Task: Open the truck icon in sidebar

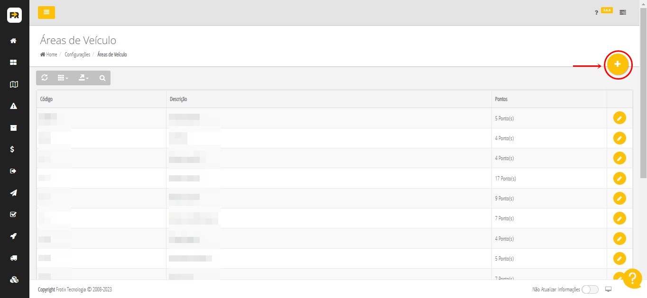Action: click(x=14, y=258)
